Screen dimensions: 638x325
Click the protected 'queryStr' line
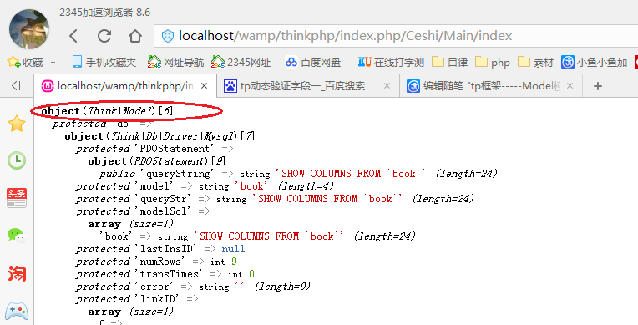click(x=275, y=199)
